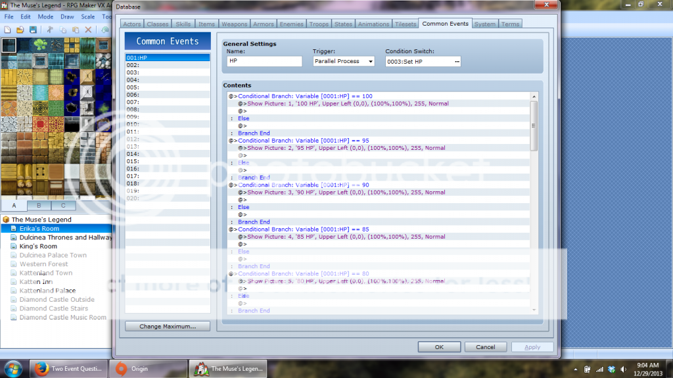The width and height of the screenshot is (673, 378).
Task: Open the System database tab
Action: click(x=484, y=24)
